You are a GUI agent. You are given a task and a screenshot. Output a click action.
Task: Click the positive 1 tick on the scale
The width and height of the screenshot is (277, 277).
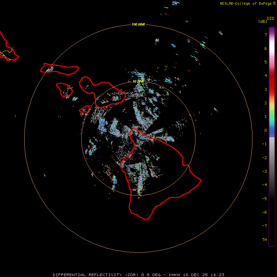tap(266, 117)
